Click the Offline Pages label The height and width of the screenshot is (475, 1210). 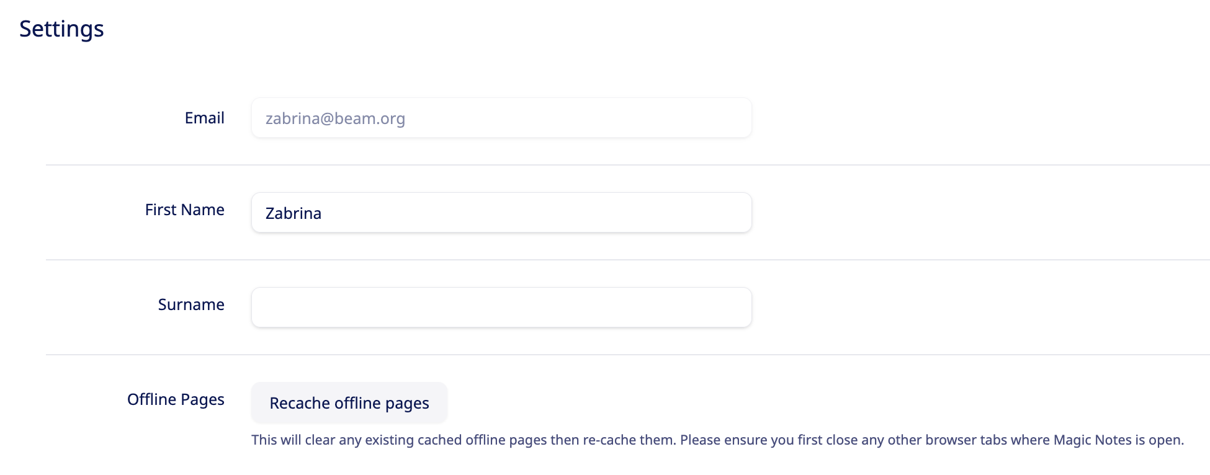click(176, 399)
